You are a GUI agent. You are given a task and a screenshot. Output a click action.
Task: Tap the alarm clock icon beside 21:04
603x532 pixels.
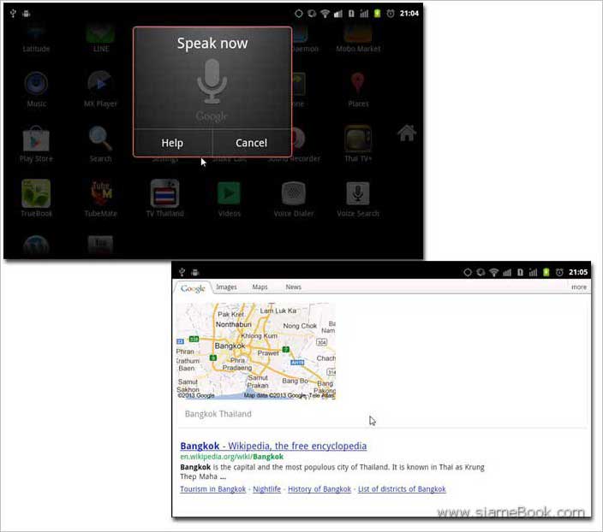391,14
